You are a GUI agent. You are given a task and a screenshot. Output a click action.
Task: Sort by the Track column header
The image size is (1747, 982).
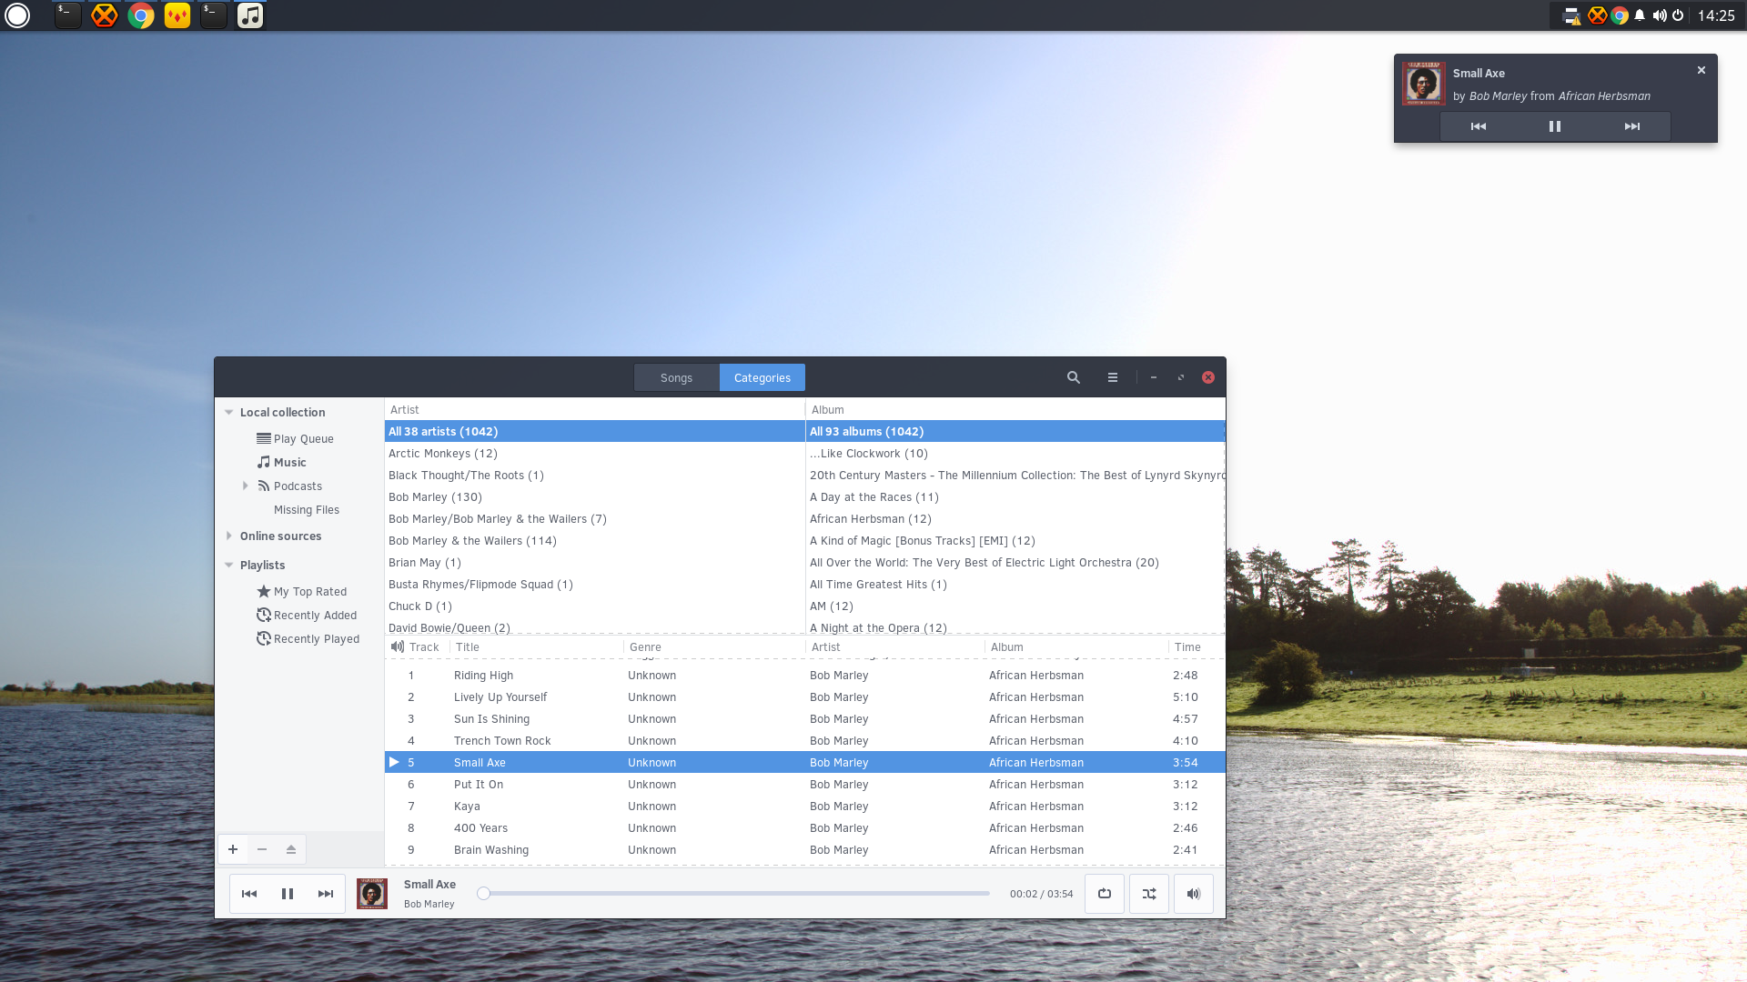pos(423,646)
